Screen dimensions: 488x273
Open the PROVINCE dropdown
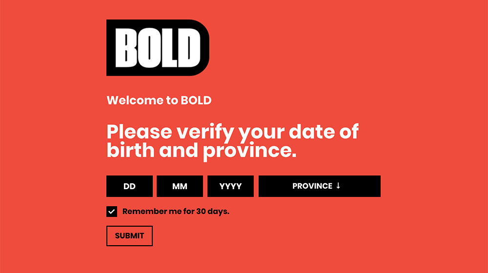tap(319, 186)
